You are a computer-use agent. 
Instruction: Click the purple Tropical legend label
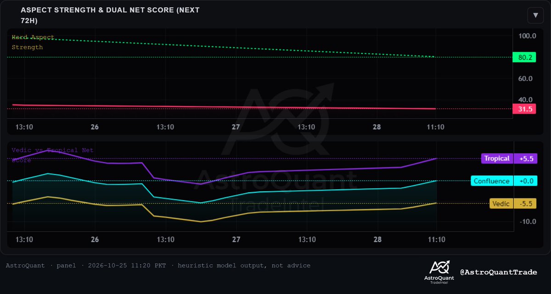(x=497, y=159)
